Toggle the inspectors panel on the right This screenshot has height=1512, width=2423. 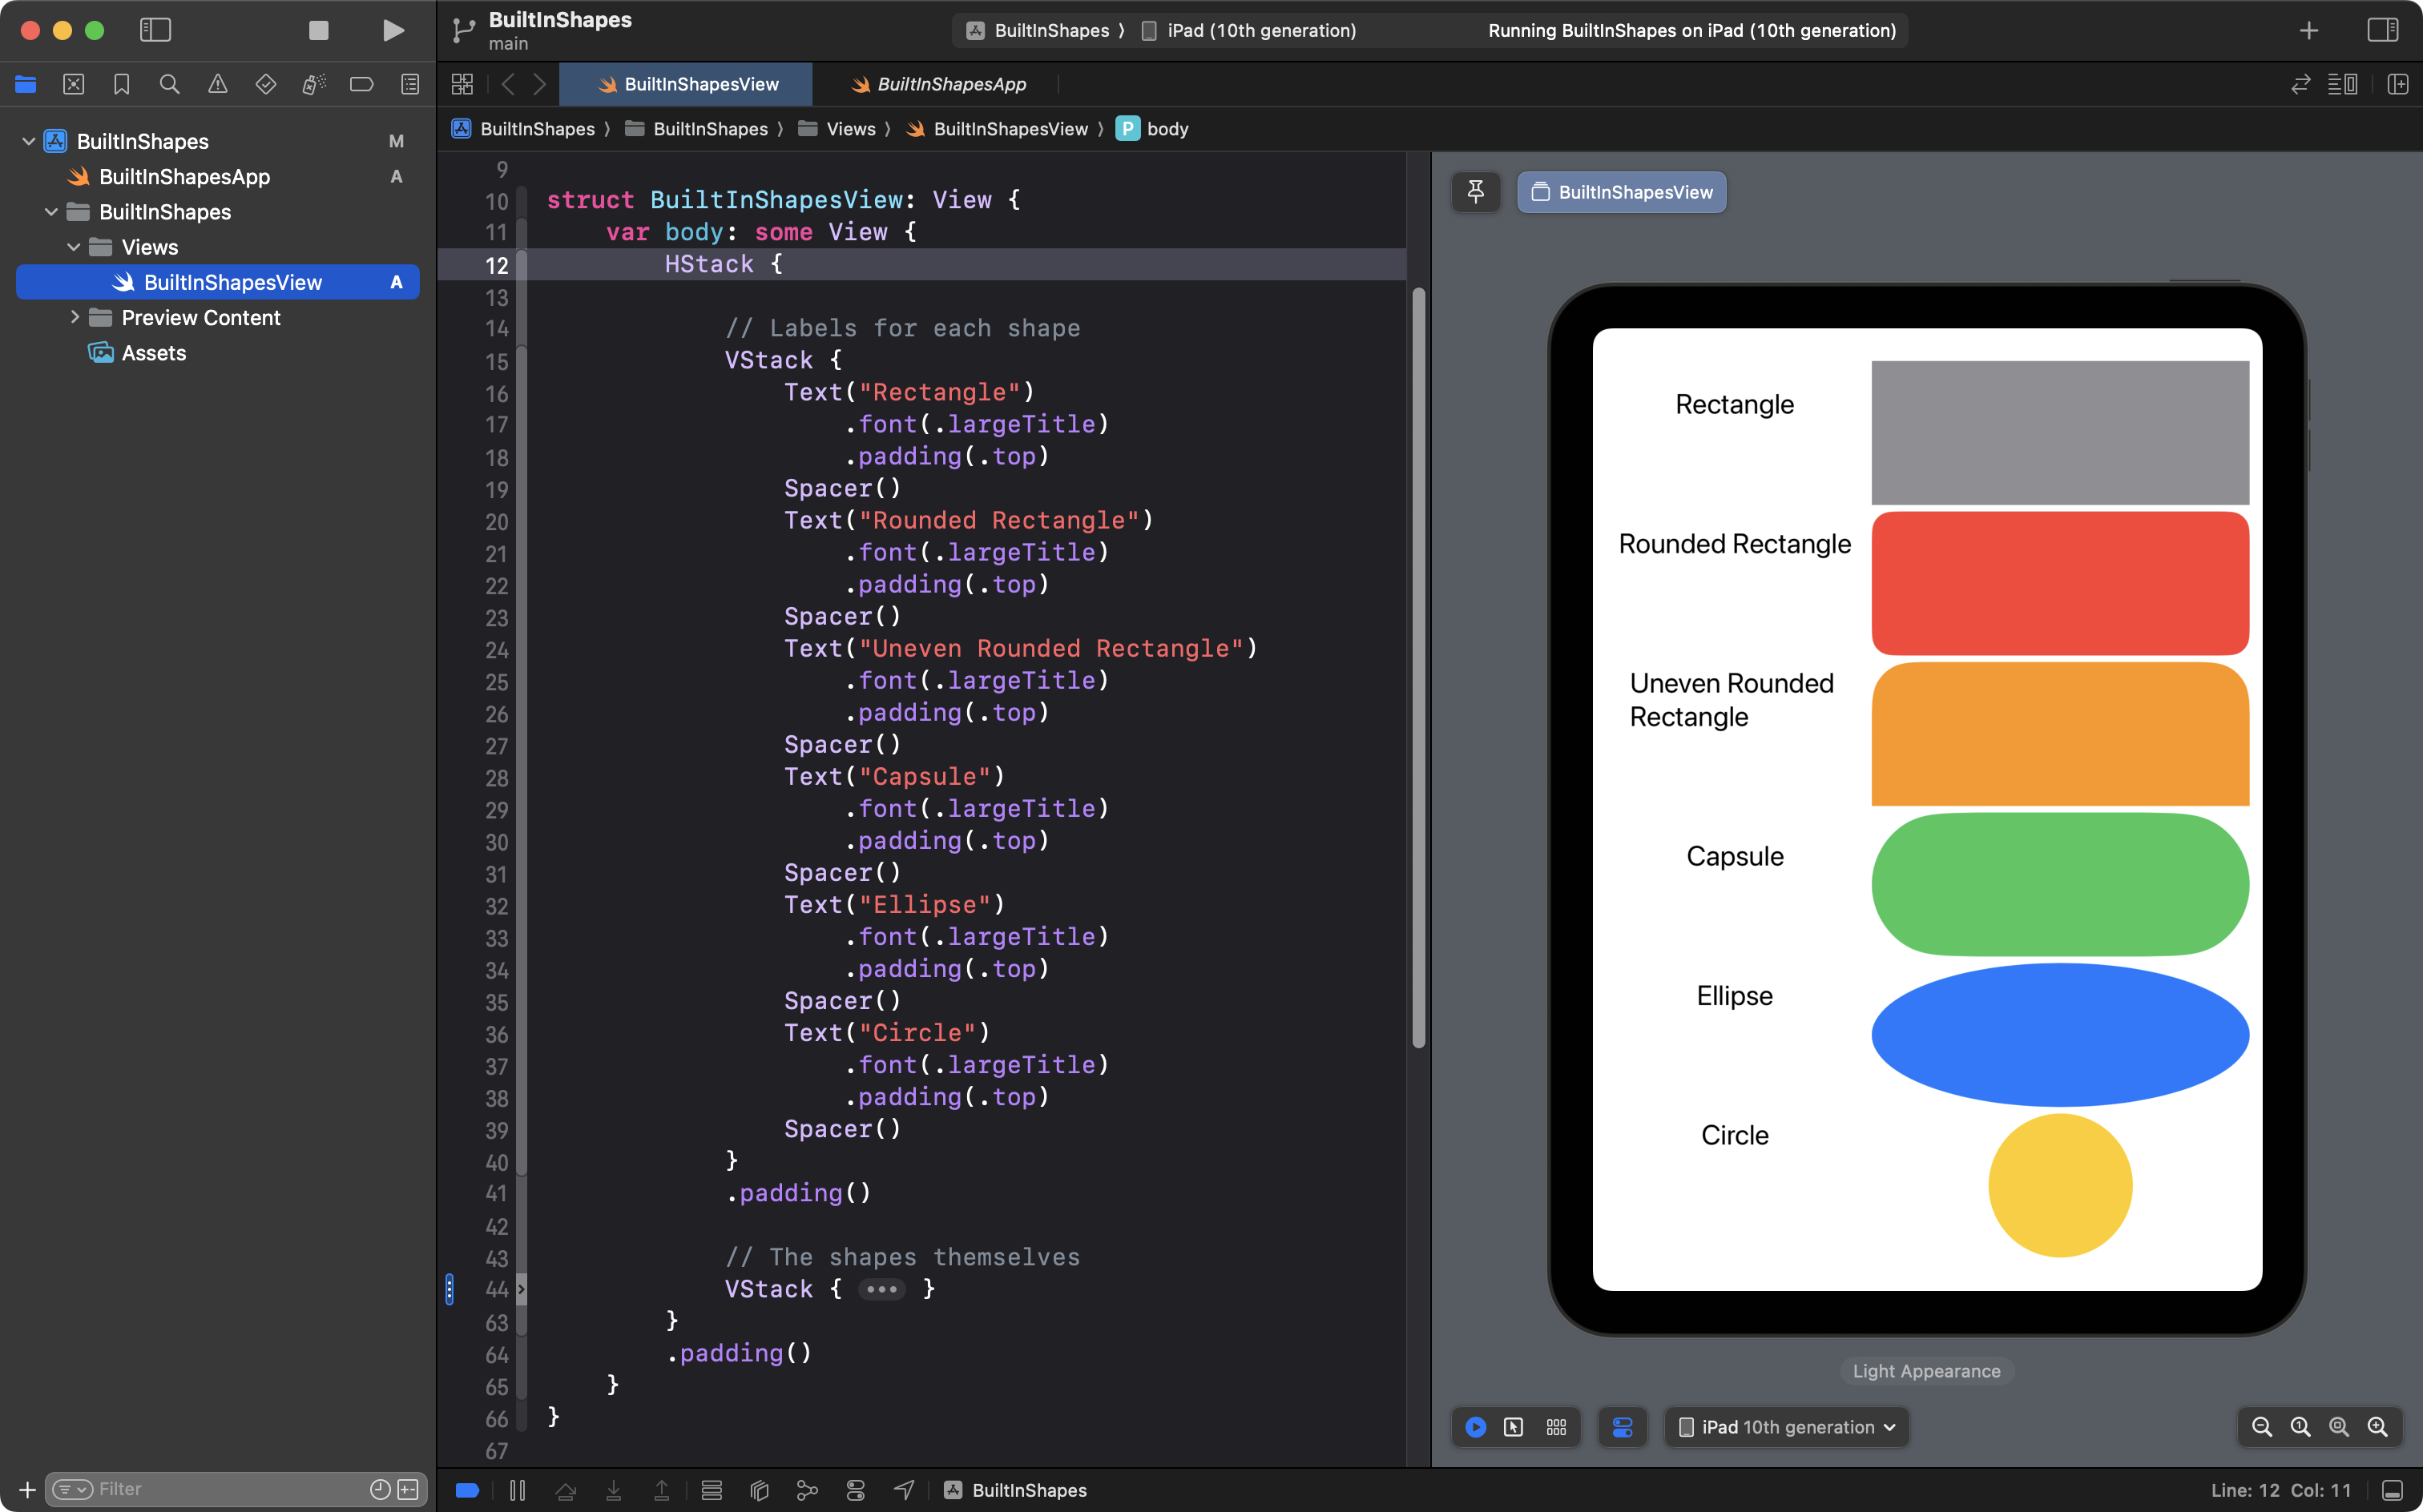[2382, 30]
